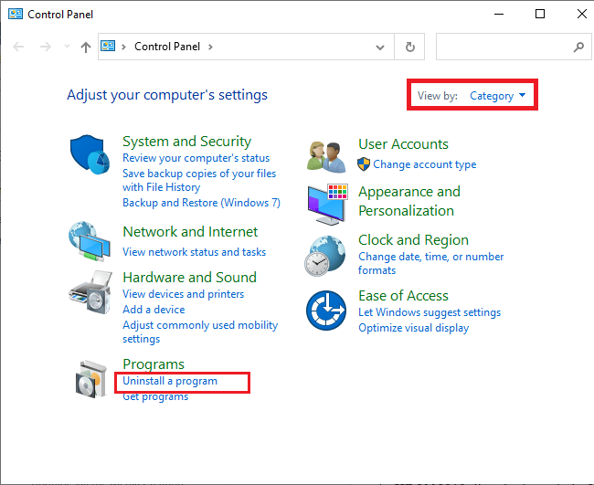Viewport: 594px width, 485px height.
Task: Open the View by Category dropdown
Action: (498, 96)
